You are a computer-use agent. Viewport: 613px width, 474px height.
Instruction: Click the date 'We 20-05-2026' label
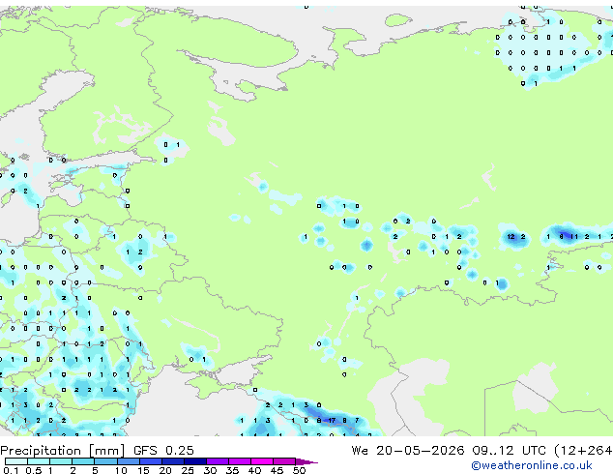point(408,451)
